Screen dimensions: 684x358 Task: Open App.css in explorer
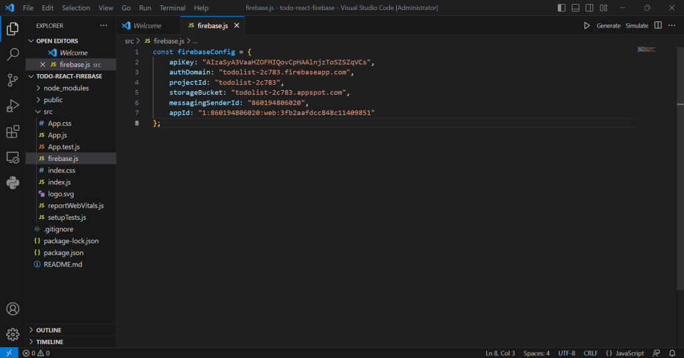[71, 124]
